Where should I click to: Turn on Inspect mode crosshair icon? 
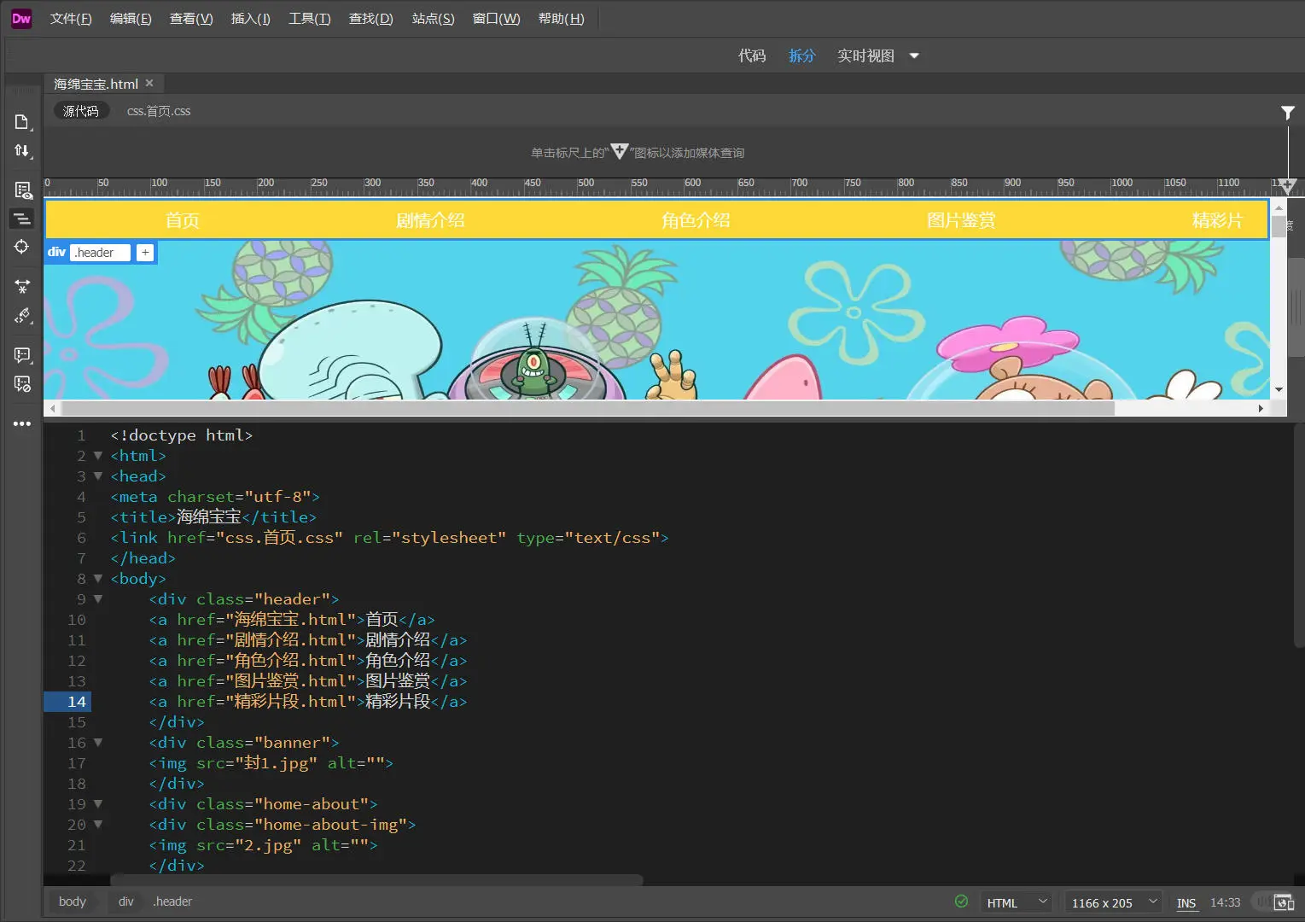(22, 248)
